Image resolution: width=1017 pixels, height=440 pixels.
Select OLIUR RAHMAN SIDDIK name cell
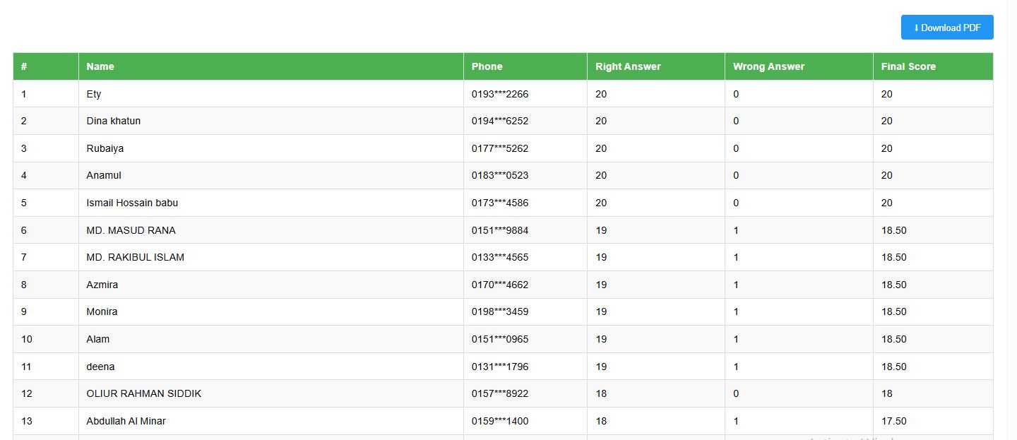[x=144, y=393]
